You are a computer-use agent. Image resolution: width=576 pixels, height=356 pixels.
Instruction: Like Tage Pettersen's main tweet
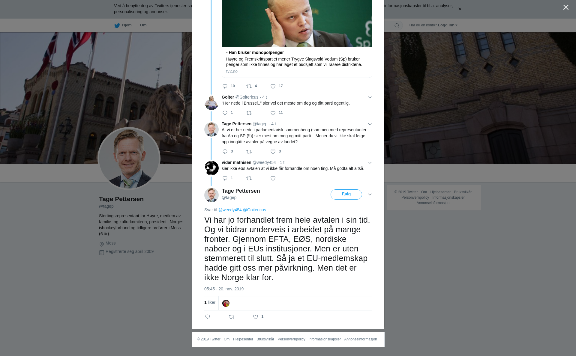pyautogui.click(x=256, y=317)
